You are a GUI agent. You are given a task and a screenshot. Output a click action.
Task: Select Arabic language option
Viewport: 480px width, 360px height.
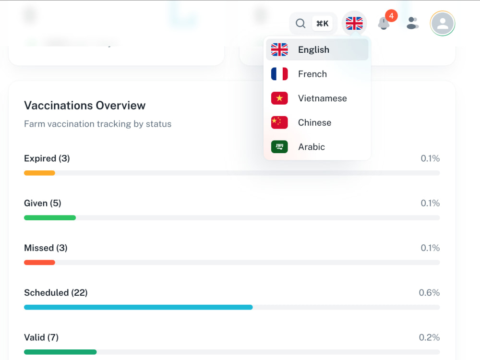[317, 146]
